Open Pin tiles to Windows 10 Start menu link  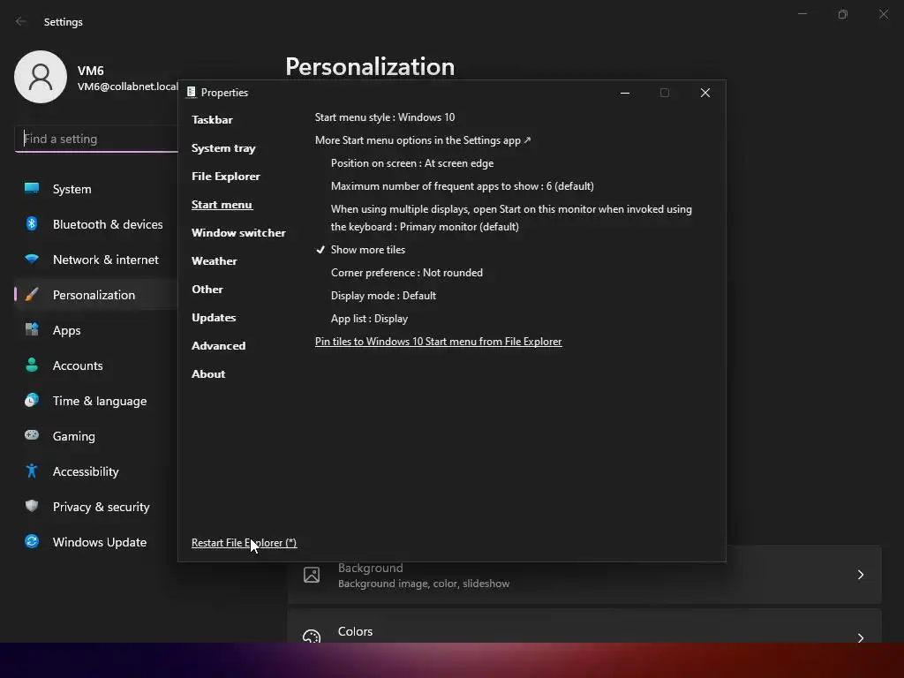pyautogui.click(x=438, y=342)
